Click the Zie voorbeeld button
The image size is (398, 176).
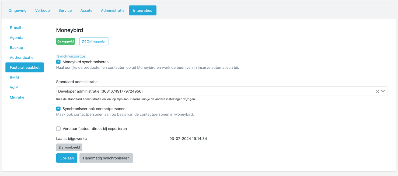[69, 147]
